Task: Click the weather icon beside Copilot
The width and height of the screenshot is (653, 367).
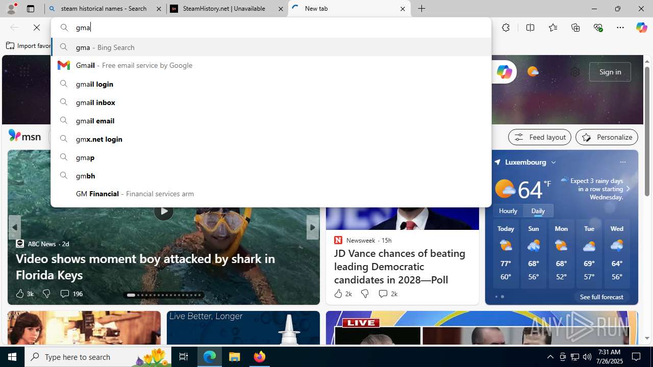Action: (x=533, y=72)
